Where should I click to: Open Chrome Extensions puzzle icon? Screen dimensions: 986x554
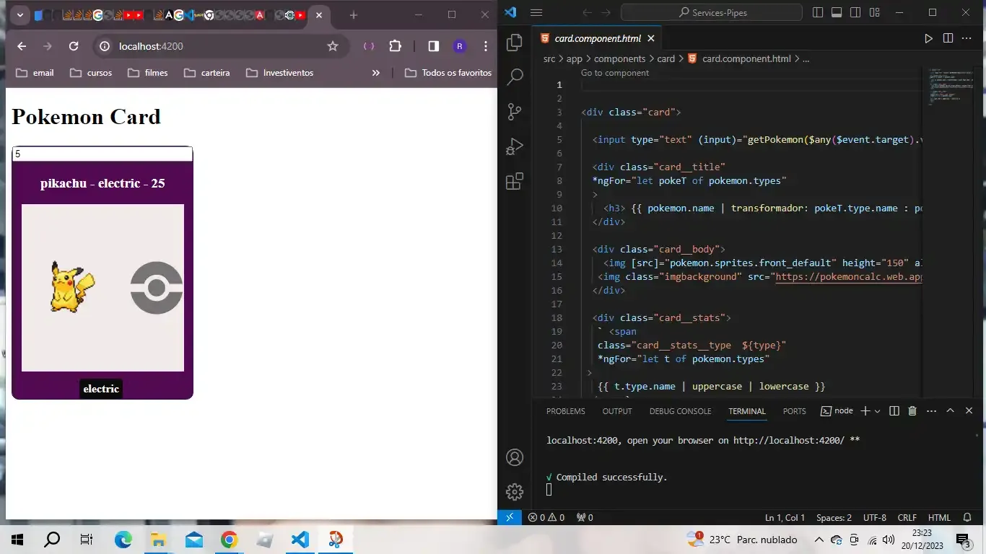tap(395, 46)
